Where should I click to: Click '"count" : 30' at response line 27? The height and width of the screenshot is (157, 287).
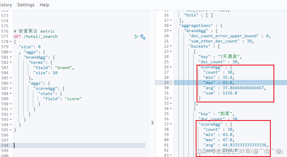point(219,72)
